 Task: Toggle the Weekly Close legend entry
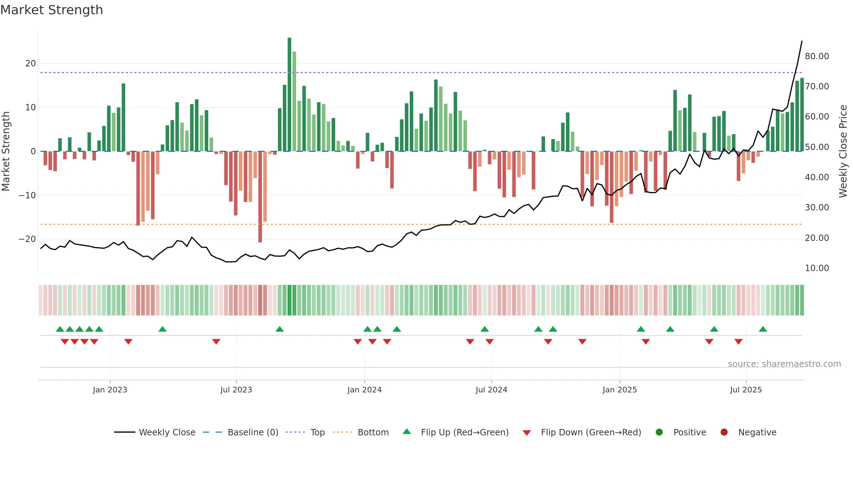click(x=155, y=432)
